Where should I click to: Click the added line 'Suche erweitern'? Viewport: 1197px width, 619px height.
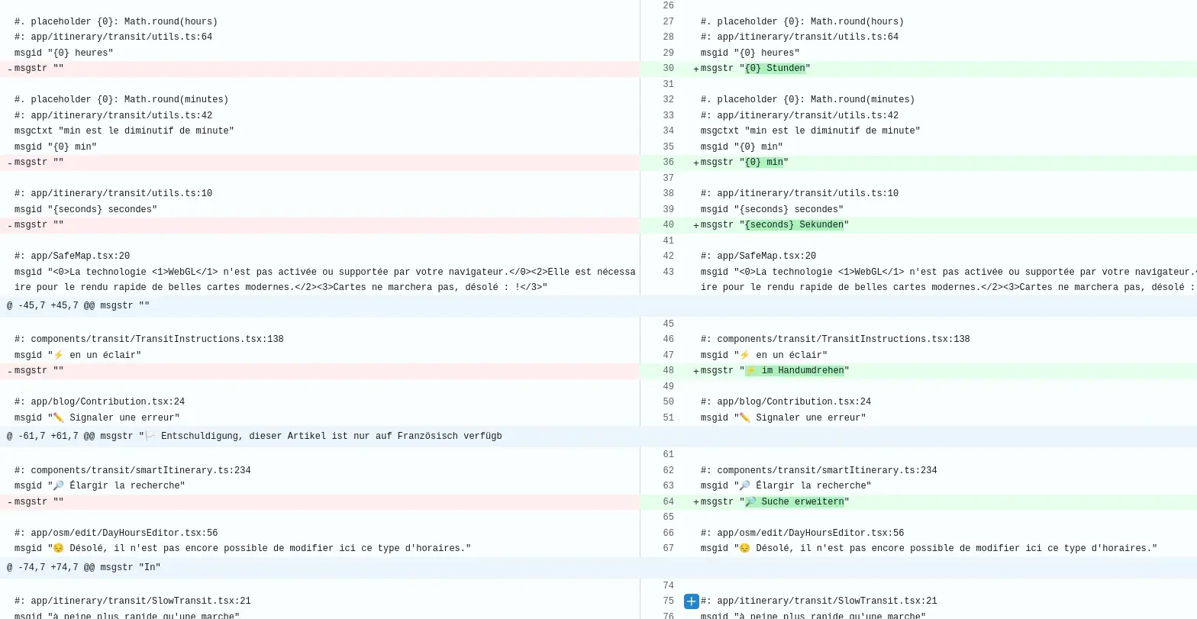(802, 502)
